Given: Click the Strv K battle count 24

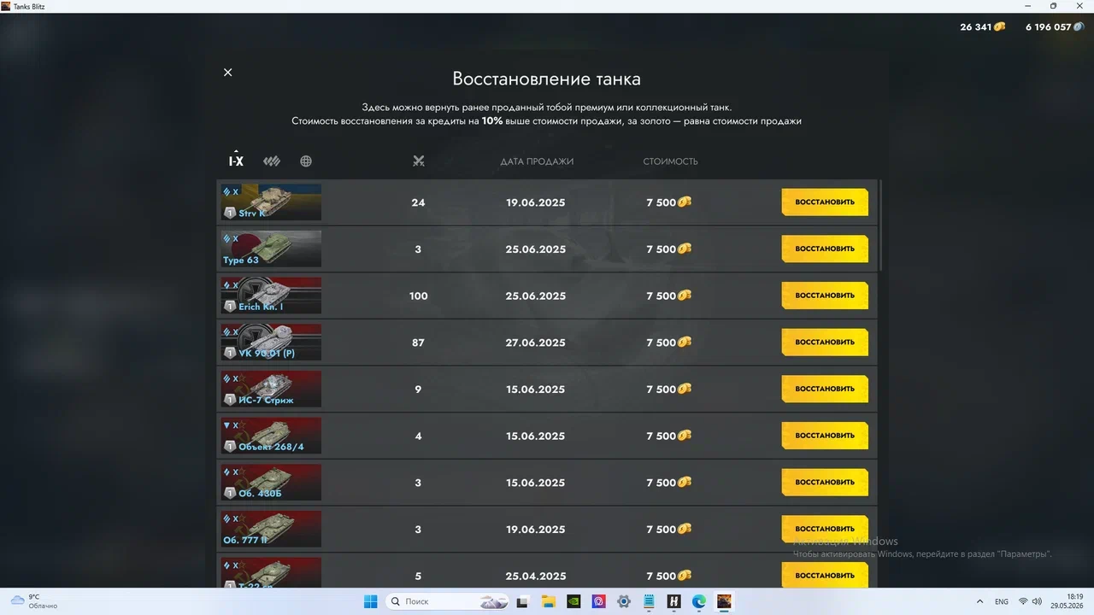Looking at the screenshot, I should [418, 202].
